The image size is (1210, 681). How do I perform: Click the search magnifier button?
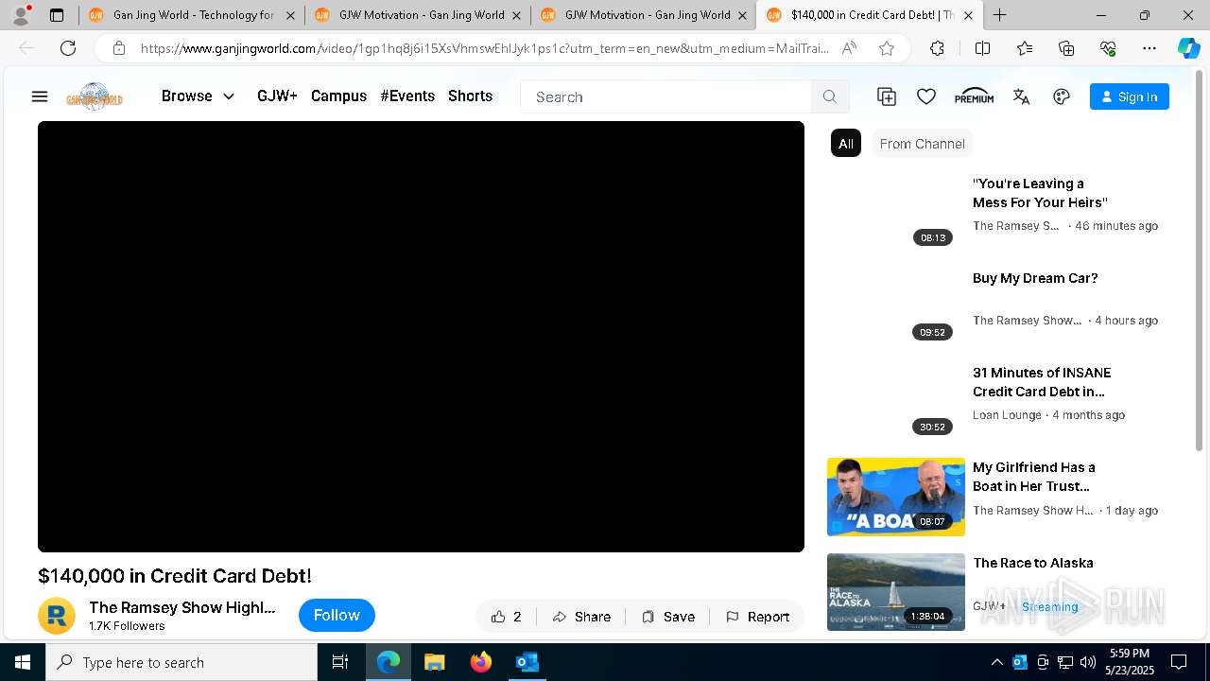pos(830,96)
